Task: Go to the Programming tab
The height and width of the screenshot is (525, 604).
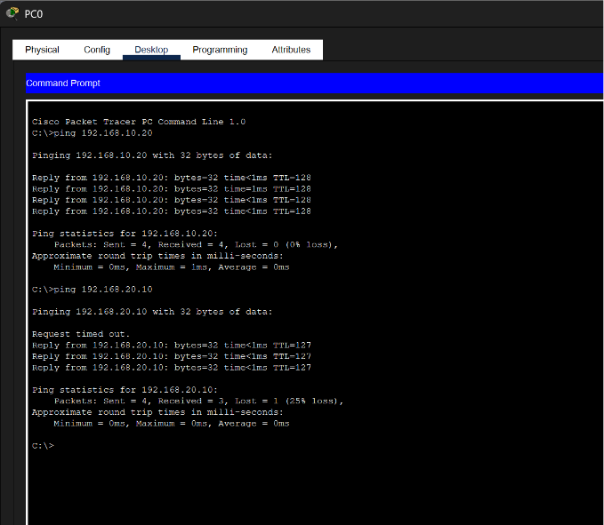Action: click(x=220, y=50)
